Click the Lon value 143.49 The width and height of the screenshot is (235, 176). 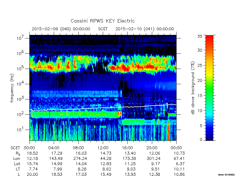(x=56, y=158)
